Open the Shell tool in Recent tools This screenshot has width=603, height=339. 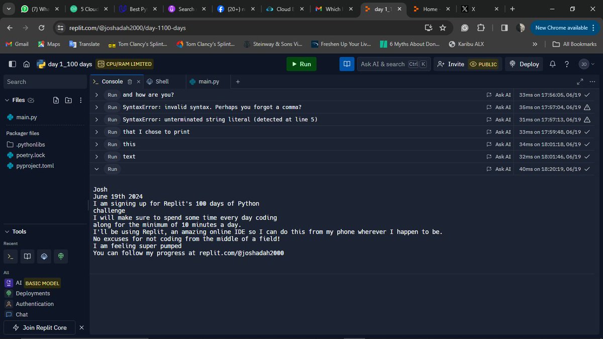coord(44,256)
